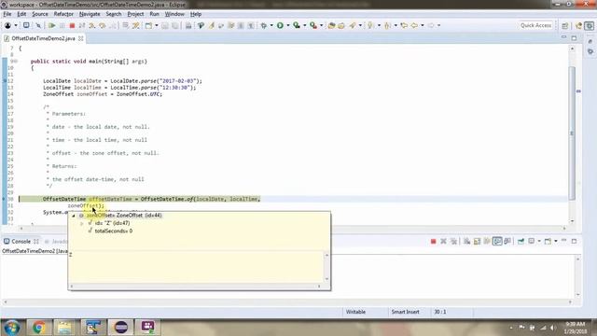This screenshot has height=336, width=597.
Task: Open the Open Console dropdown arrow
Action: click(556, 241)
